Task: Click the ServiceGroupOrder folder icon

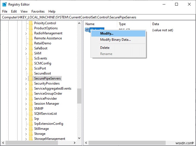Action: [31, 94]
